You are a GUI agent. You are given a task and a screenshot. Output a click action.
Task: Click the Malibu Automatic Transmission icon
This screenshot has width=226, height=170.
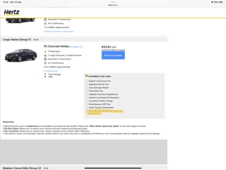[45, 59]
